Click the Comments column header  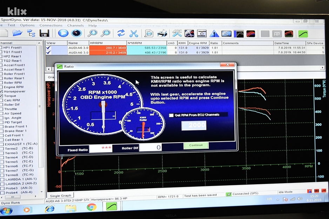click(247, 43)
